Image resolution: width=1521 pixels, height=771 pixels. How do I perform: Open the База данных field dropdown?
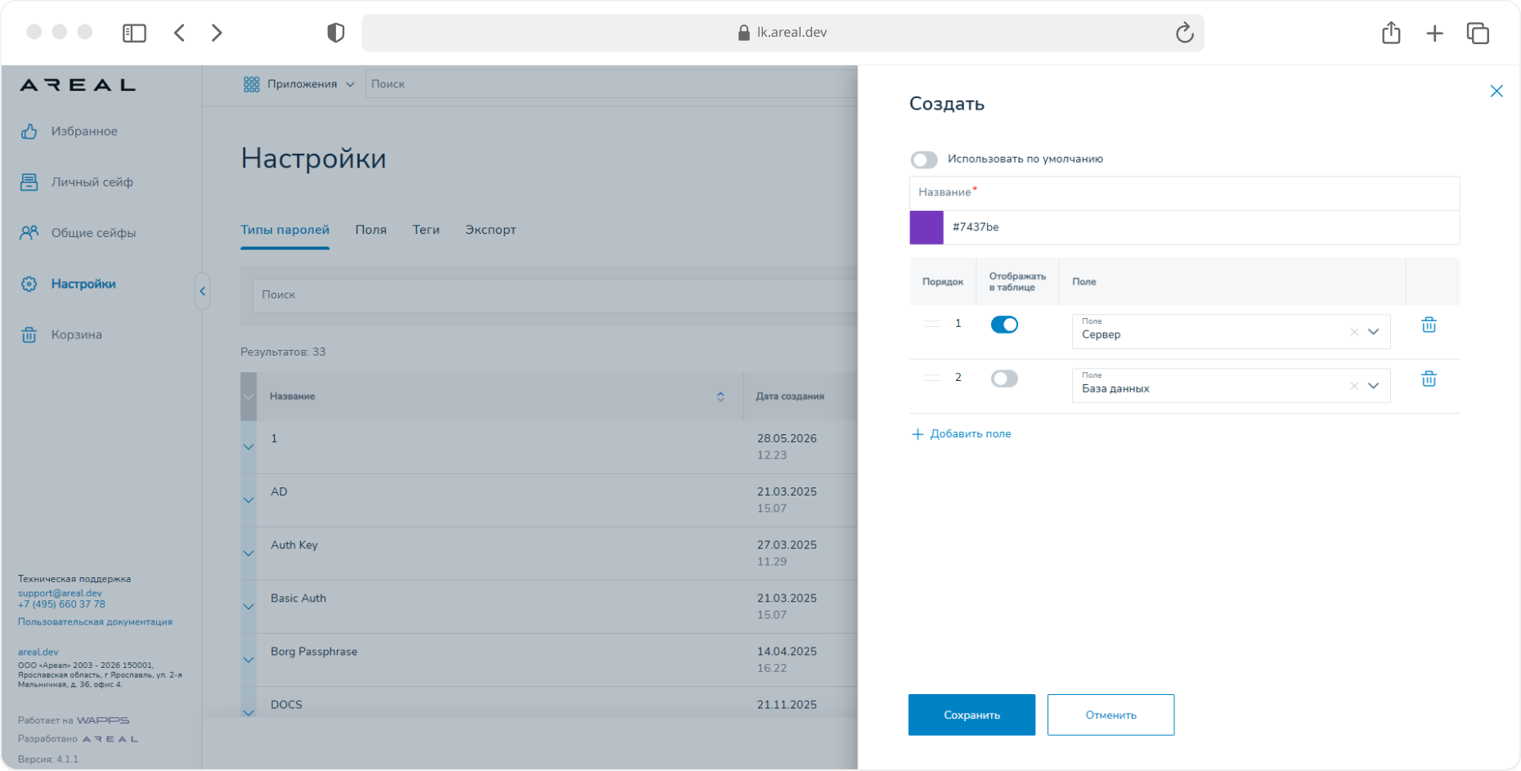coord(1374,386)
